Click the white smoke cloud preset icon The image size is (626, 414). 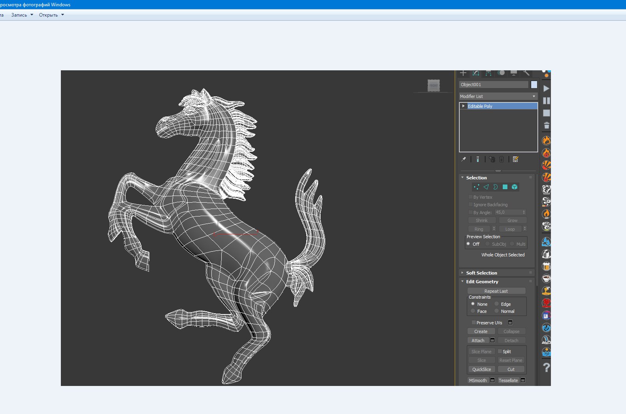click(546, 190)
